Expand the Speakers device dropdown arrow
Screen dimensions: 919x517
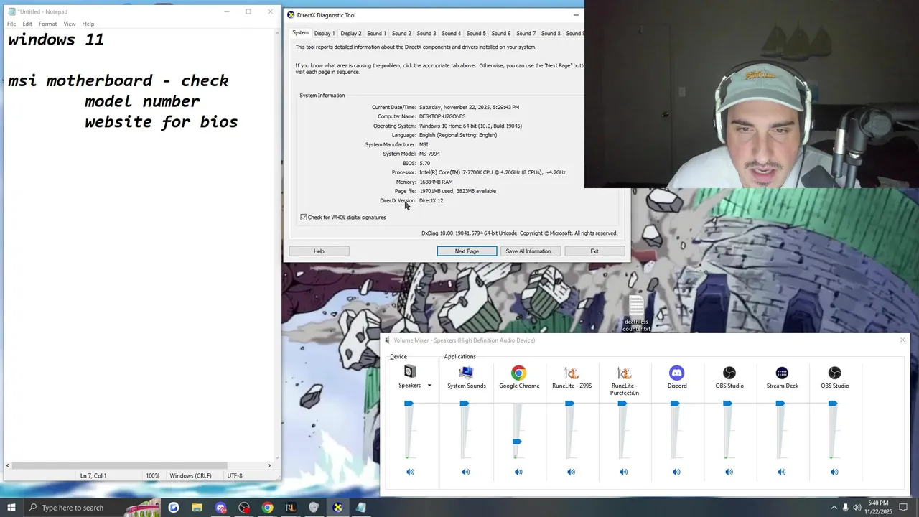click(429, 386)
